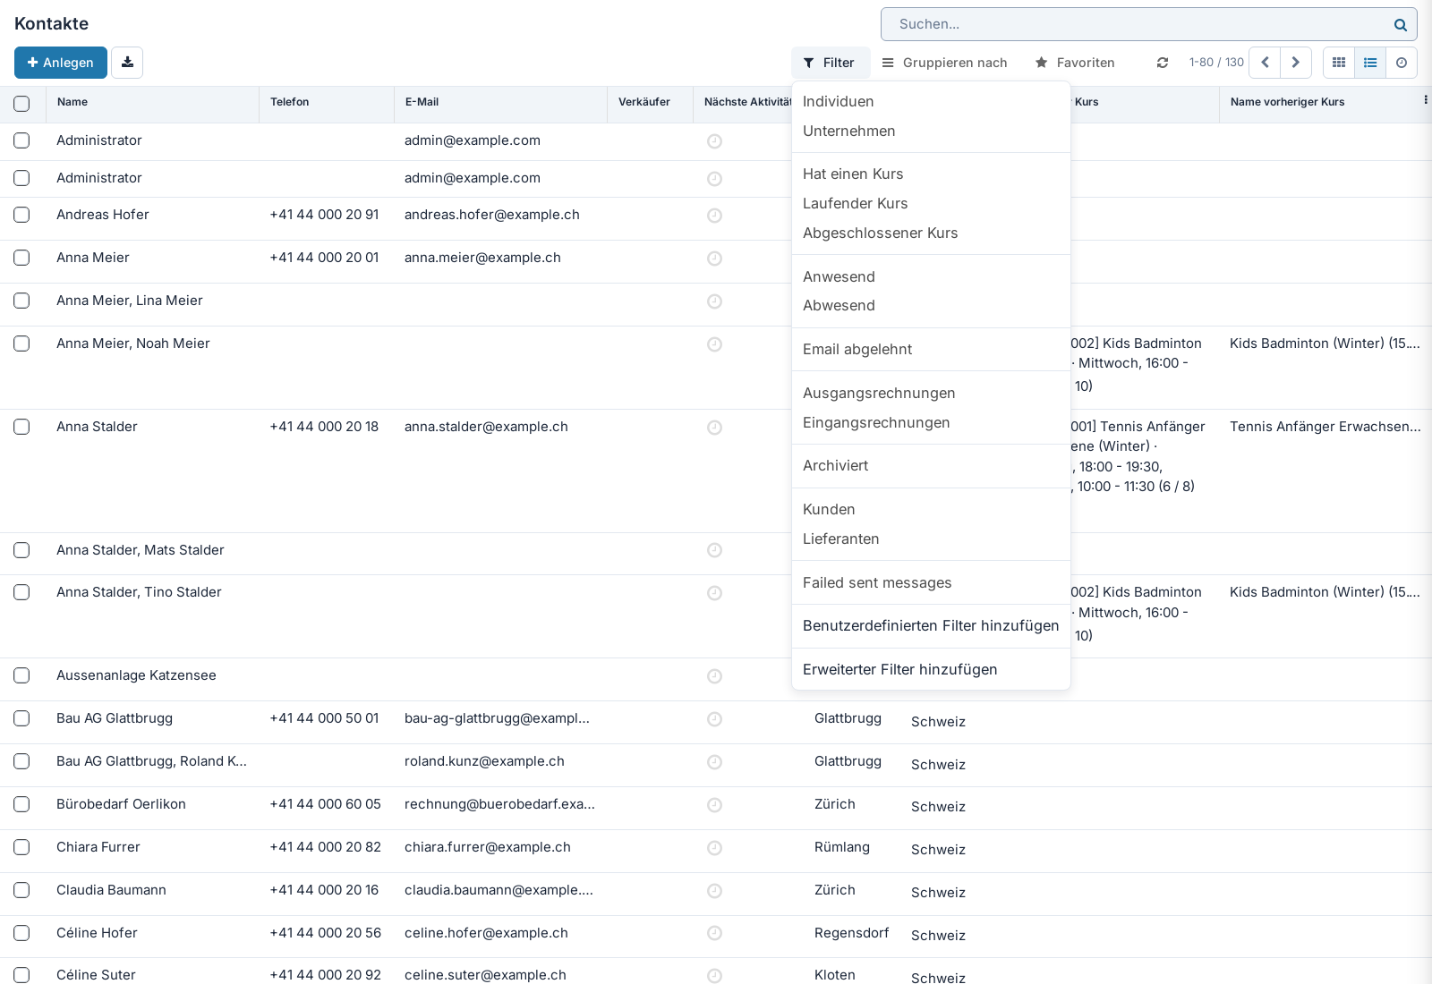Viewport: 1432px width, 984px height.
Task: Click activity clock icon for Bürobedarf Oerlikon
Action: pos(714,805)
